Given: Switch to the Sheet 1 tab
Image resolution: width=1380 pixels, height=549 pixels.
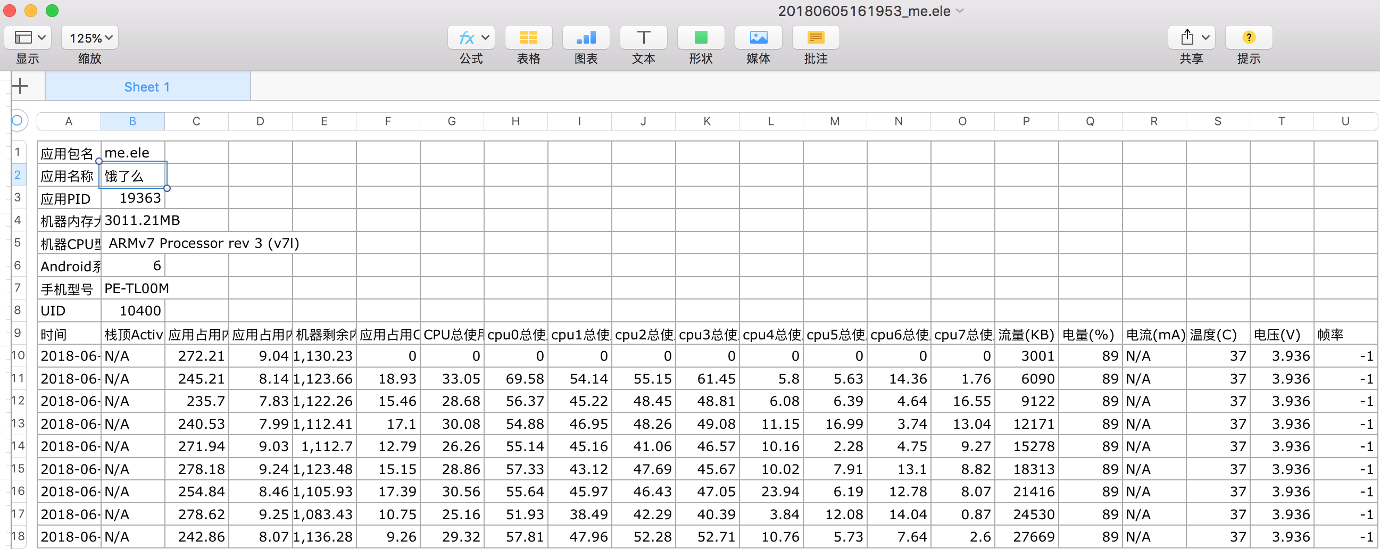Looking at the screenshot, I should tap(147, 87).
